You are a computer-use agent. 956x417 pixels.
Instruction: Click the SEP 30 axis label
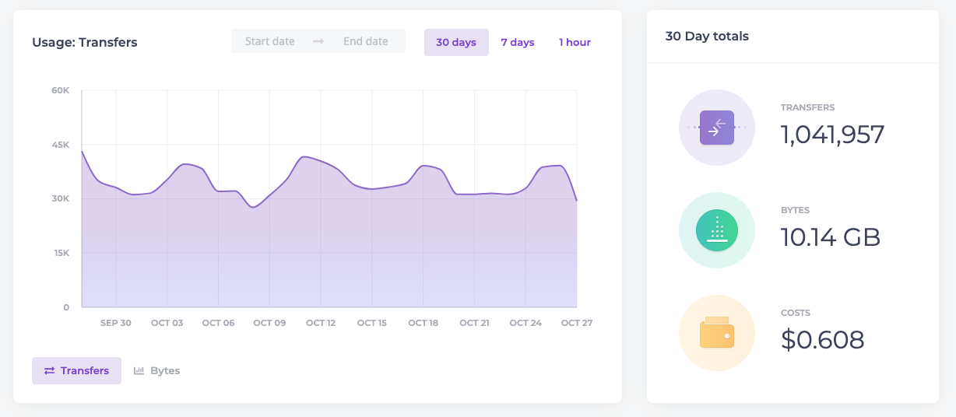point(116,323)
